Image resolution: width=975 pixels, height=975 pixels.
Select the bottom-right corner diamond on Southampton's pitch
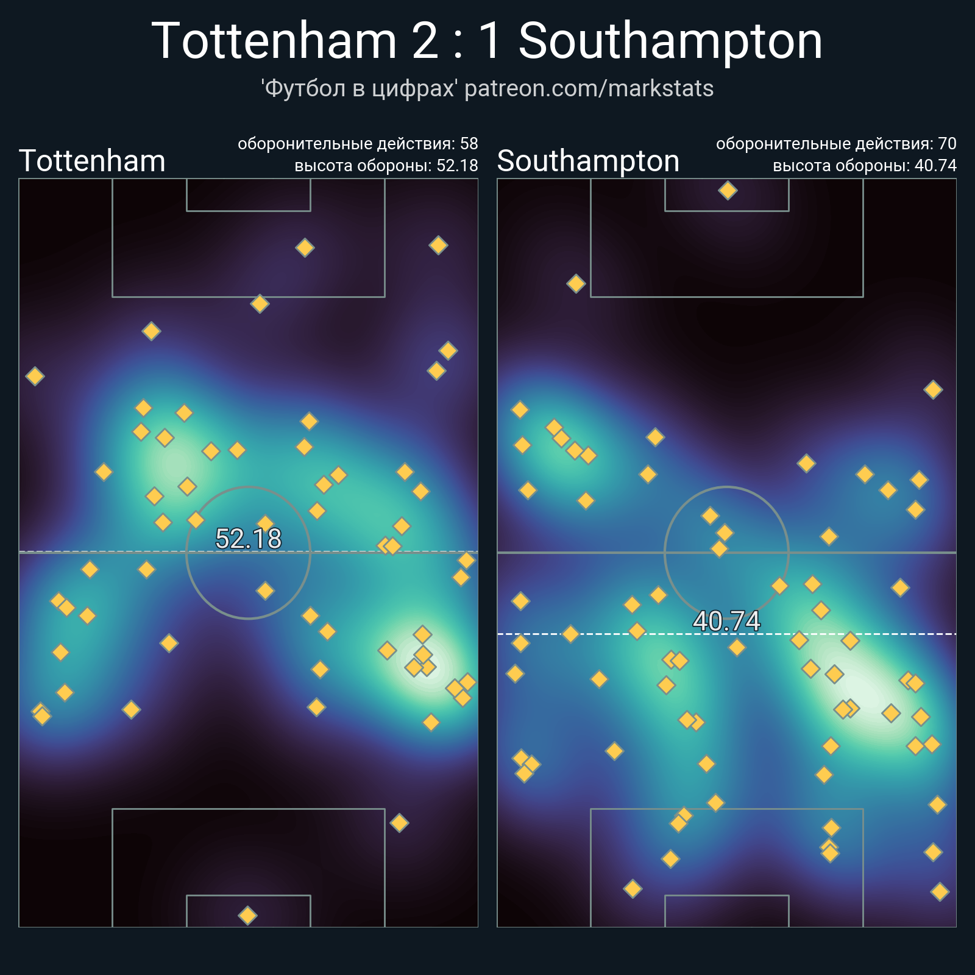[940, 892]
